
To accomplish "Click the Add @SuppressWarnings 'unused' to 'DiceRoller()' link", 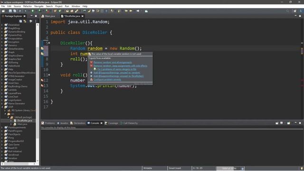I will [x=119, y=76].
